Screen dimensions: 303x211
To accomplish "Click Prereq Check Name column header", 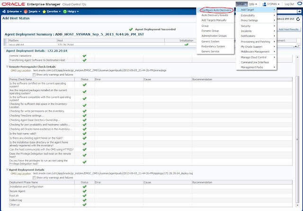I will (42, 79).
